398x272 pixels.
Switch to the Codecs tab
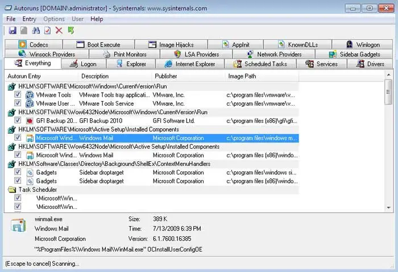(34, 45)
